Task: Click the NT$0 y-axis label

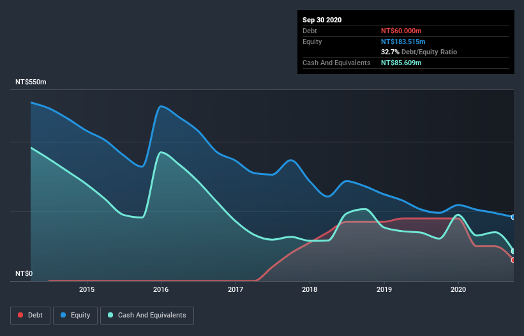Action: [x=24, y=273]
